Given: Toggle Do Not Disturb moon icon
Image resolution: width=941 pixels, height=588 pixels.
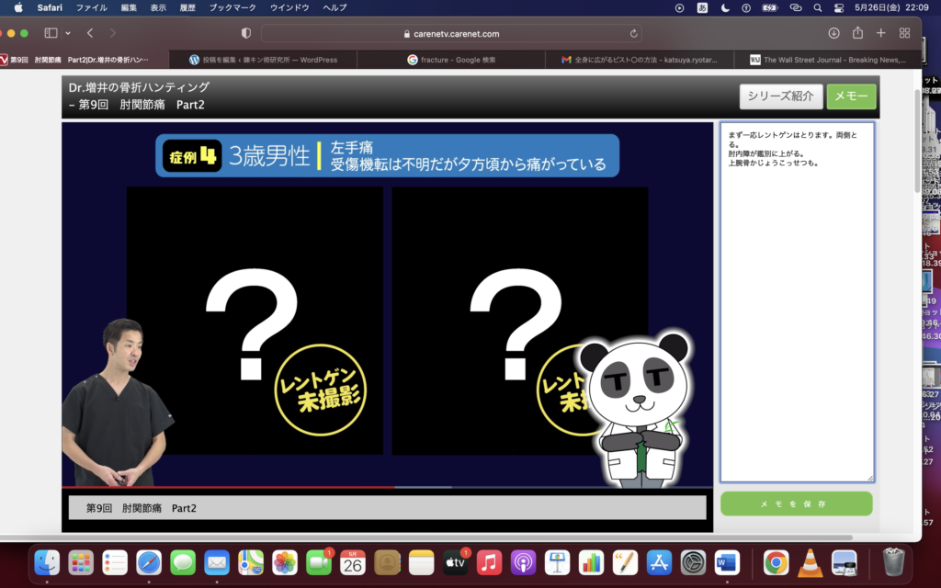Looking at the screenshot, I should [725, 7].
